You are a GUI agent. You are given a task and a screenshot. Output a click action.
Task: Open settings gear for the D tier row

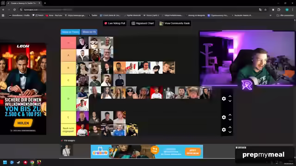[x=224, y=99]
